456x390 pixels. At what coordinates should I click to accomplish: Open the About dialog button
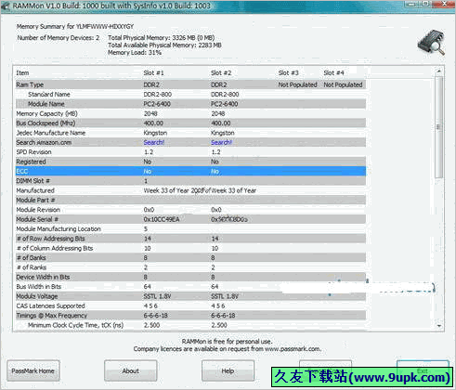point(131,370)
